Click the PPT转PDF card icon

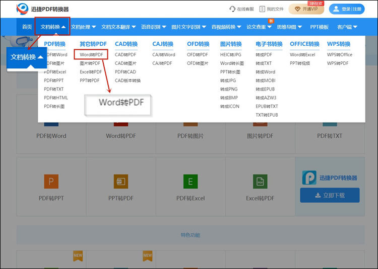coord(121,182)
